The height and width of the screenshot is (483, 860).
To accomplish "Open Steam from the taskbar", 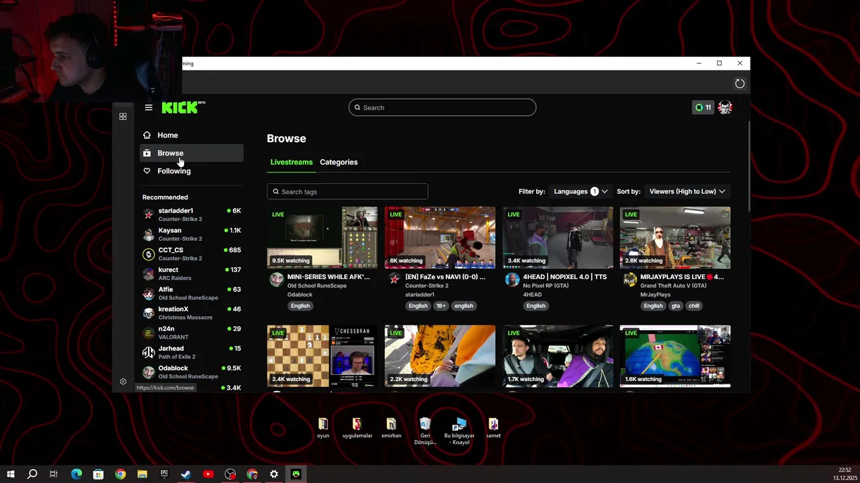I will tap(186, 474).
